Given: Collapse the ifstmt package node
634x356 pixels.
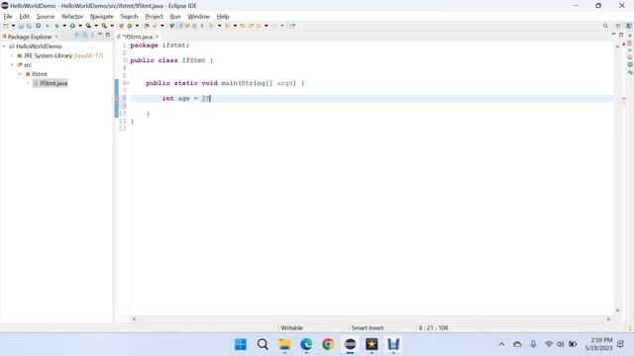Looking at the screenshot, I should (20, 74).
